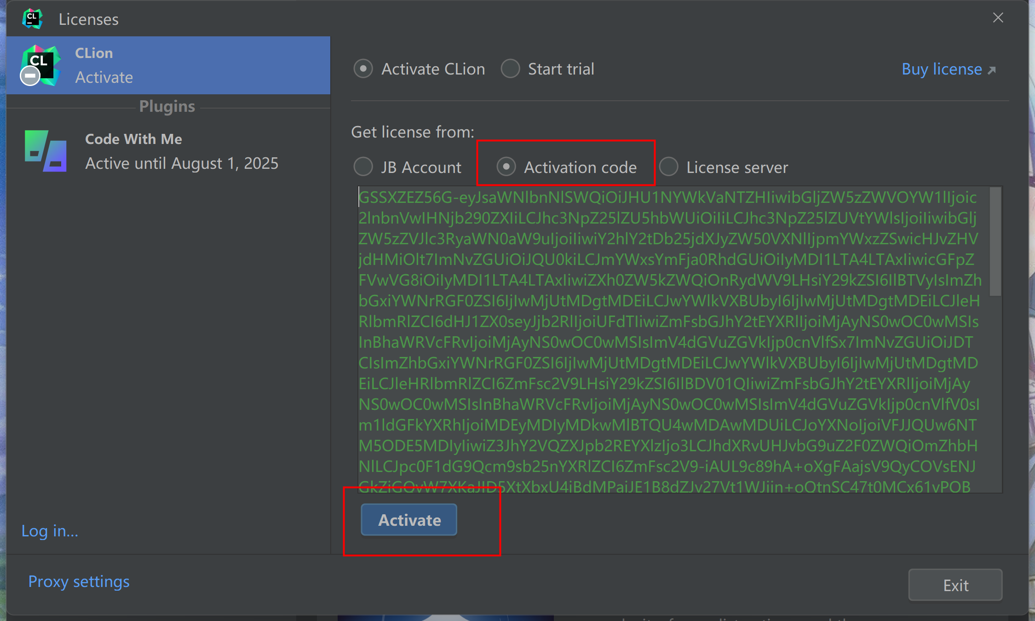Click the CLion logo in title bar

32,19
